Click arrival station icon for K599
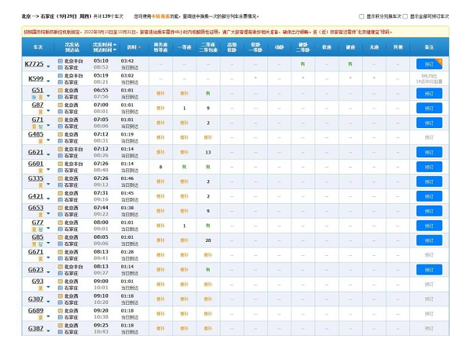 [60, 81]
